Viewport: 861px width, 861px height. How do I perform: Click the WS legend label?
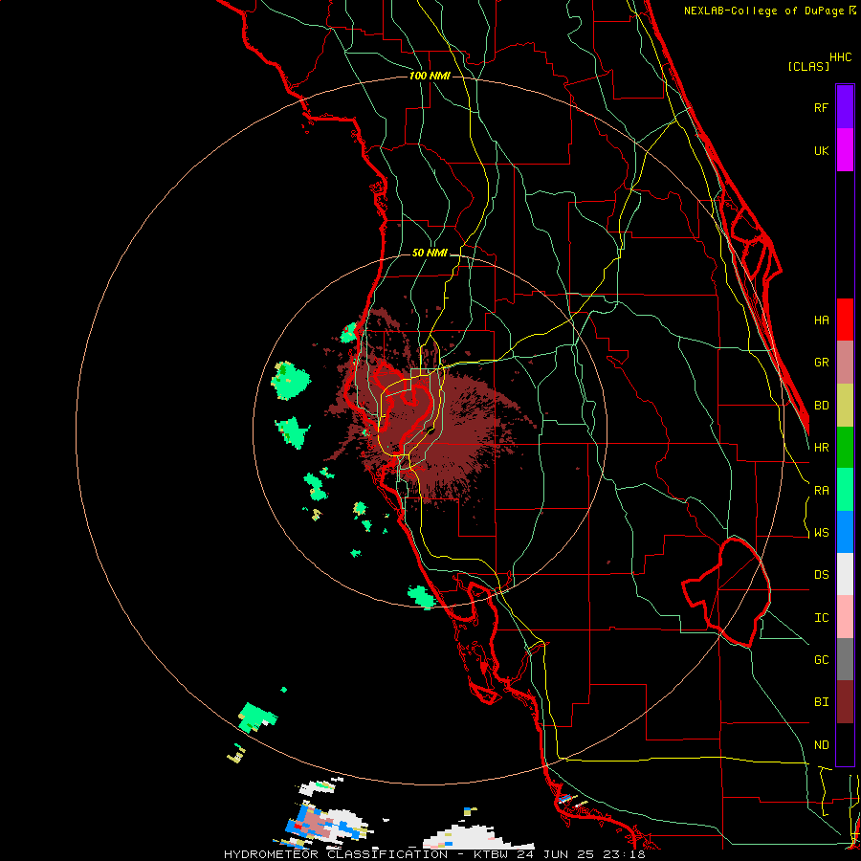[x=821, y=533]
